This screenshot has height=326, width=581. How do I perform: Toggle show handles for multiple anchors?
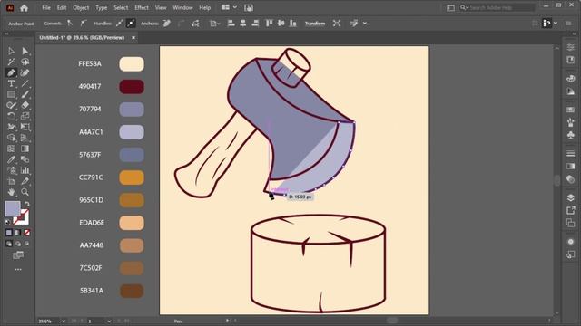click(x=119, y=24)
